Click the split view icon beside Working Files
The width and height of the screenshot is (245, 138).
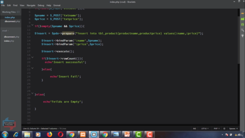(18, 12)
